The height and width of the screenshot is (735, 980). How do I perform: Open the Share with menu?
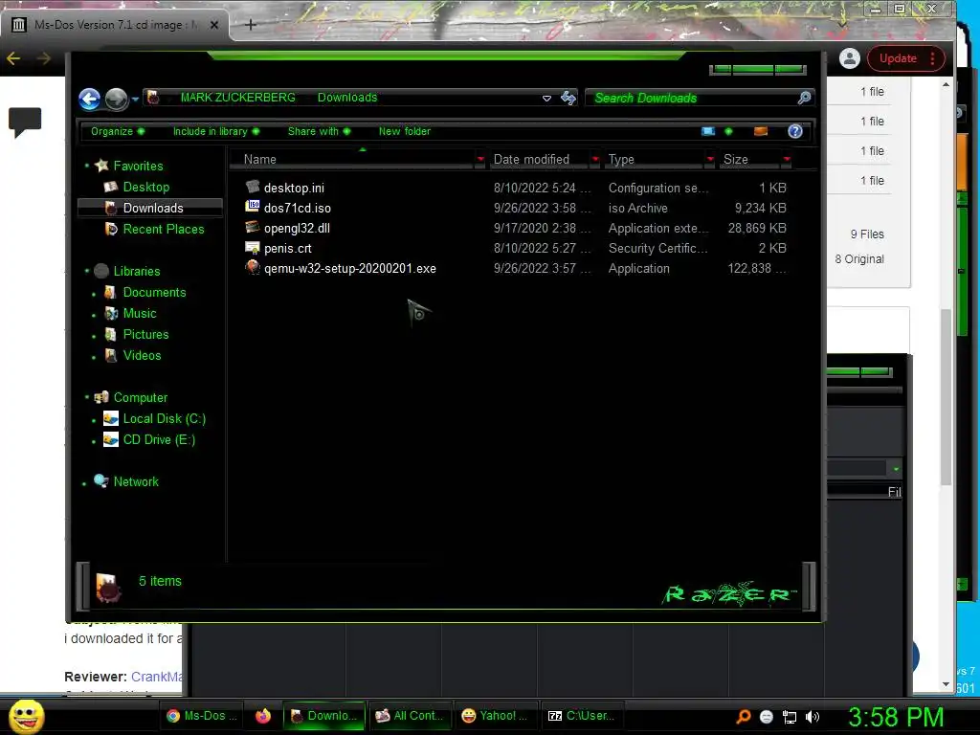pos(319,131)
